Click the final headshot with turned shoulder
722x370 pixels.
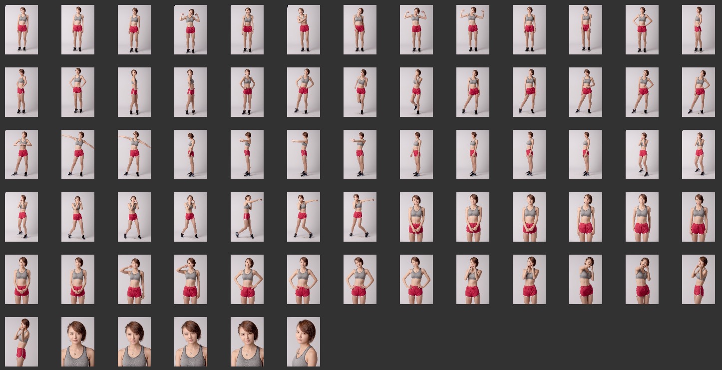(304, 342)
